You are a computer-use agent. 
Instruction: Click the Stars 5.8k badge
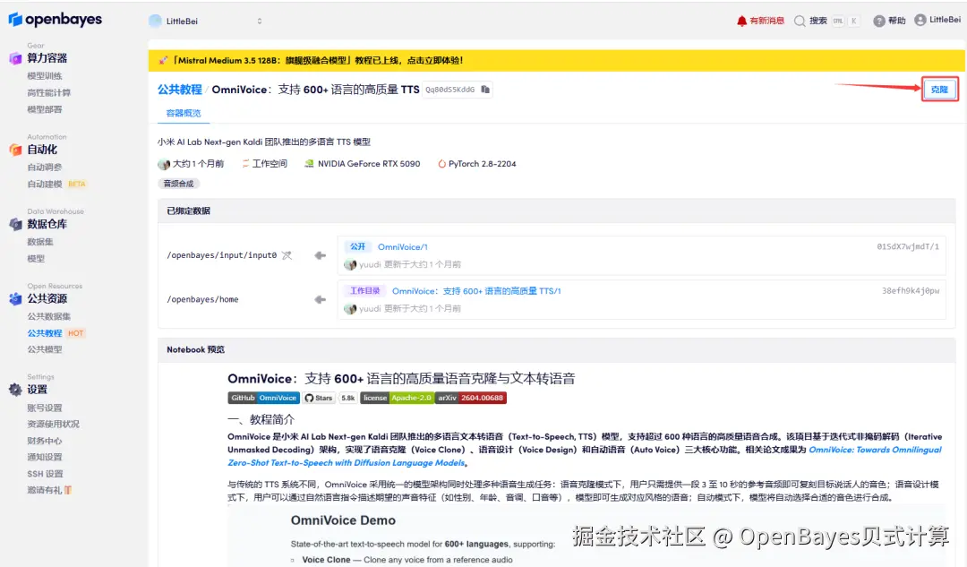pyautogui.click(x=329, y=398)
